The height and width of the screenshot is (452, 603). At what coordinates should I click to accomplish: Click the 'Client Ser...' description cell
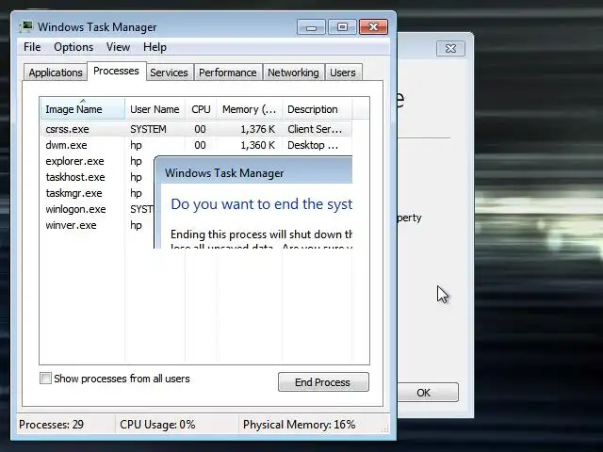tap(315, 129)
